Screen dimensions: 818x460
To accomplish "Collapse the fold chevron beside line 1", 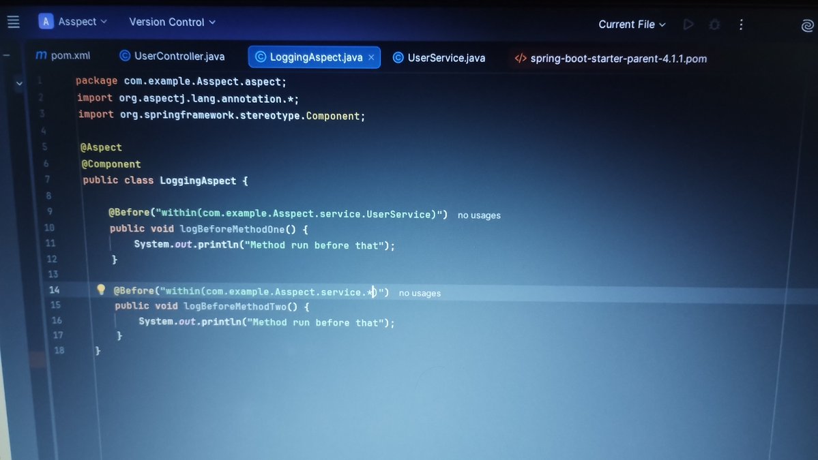I will (19, 83).
